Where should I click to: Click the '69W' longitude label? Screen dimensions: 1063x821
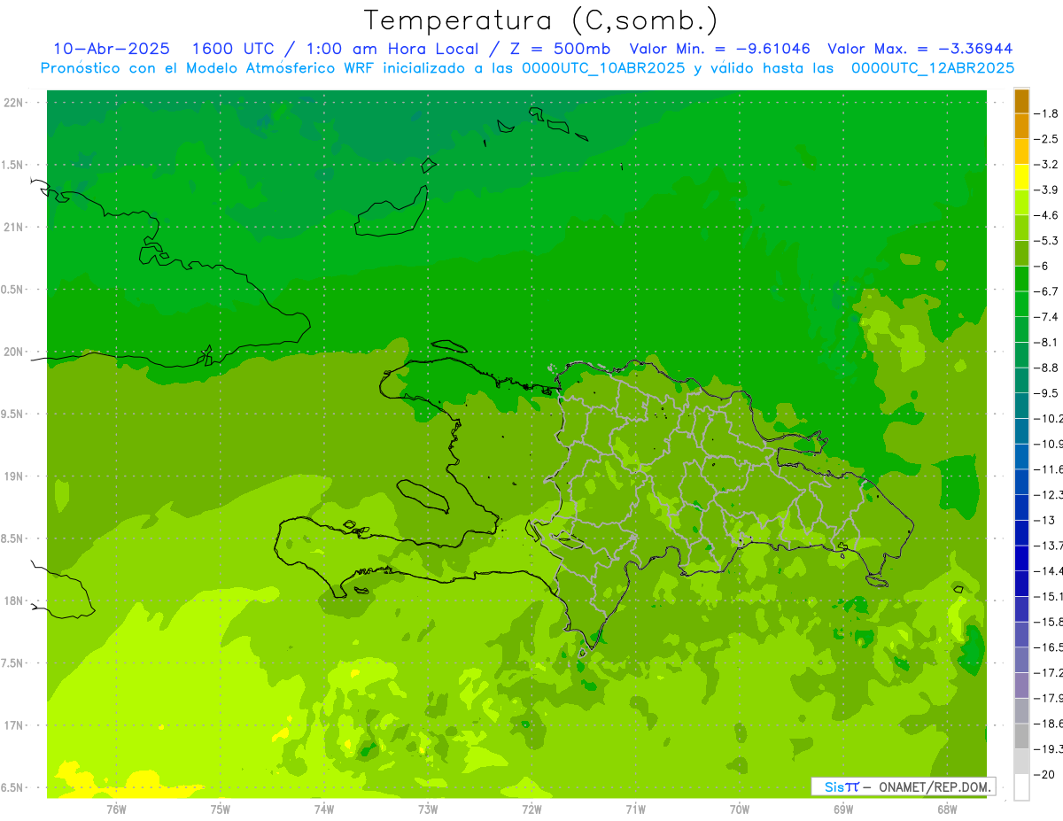coord(843,809)
